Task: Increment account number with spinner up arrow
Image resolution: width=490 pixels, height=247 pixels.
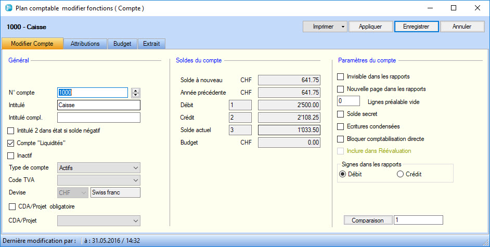Action: coord(136,90)
